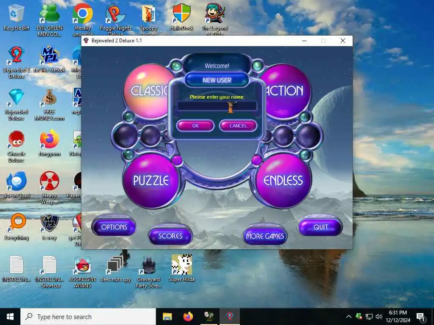The image size is (434, 325).
Task: Select Super Hilda desktop icon
Action: 181,269
